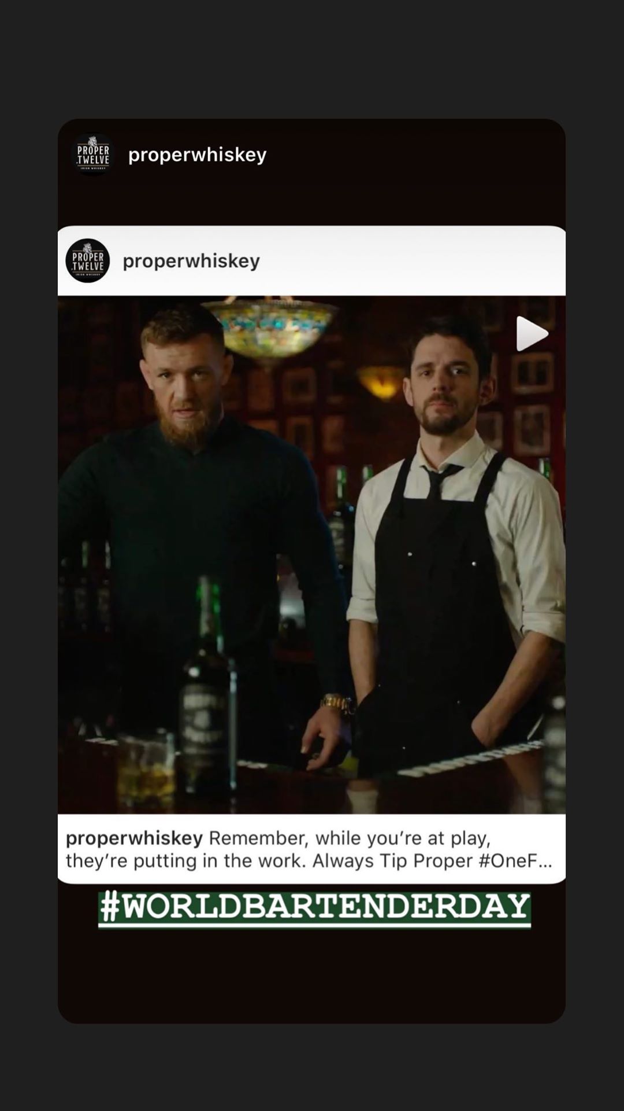
Task: Tap the #OneF... hashtag in the caption
Action: [x=515, y=860]
